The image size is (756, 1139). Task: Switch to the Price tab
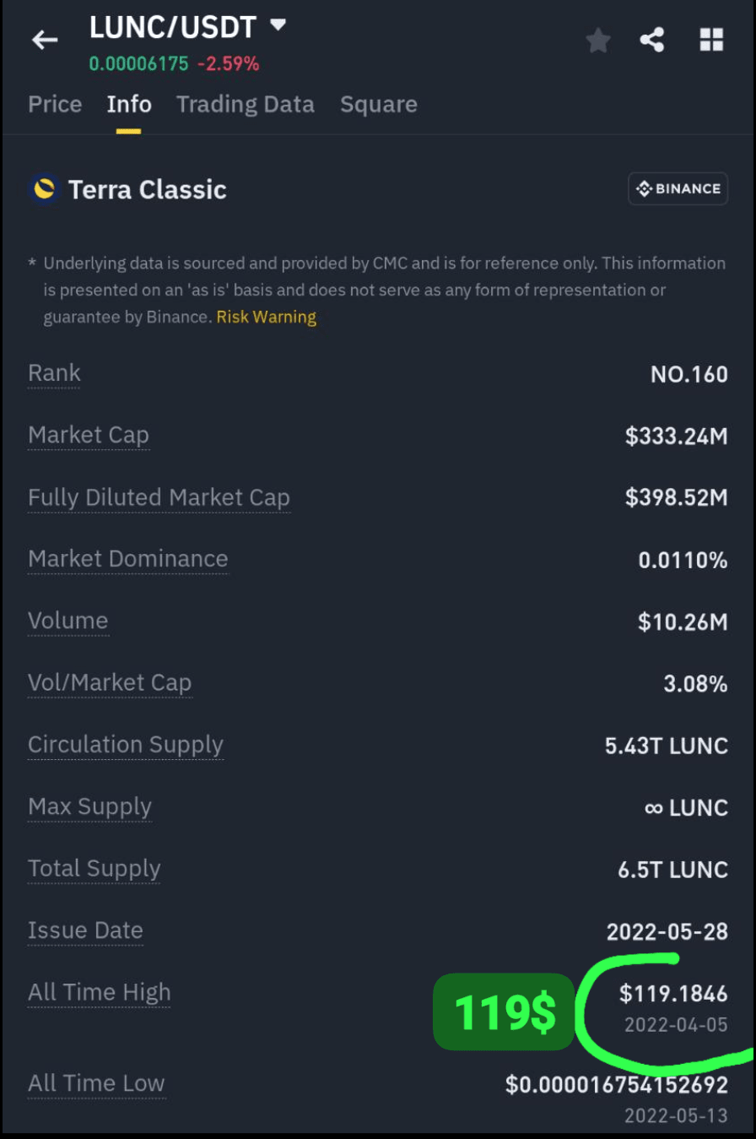55,105
